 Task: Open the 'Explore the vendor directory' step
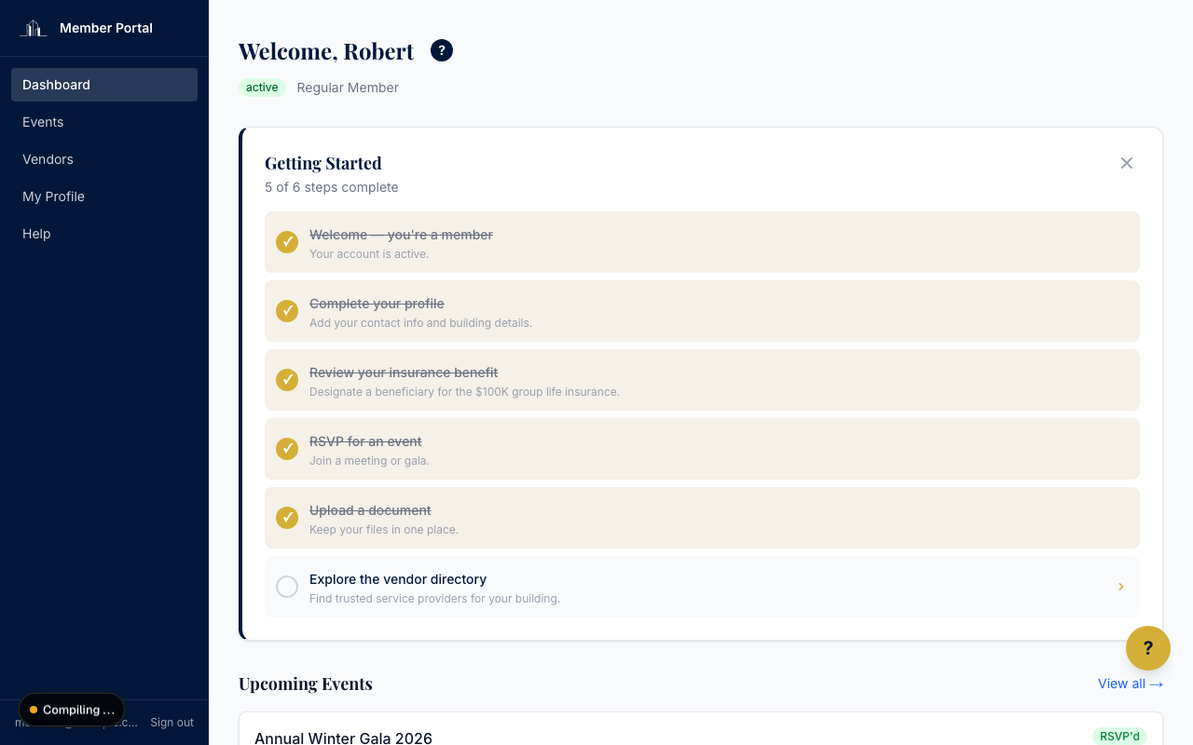pyautogui.click(x=702, y=587)
